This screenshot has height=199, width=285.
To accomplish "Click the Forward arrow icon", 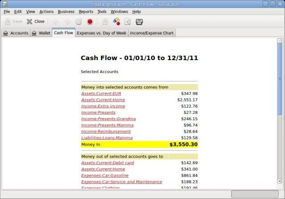I will [67, 21].
